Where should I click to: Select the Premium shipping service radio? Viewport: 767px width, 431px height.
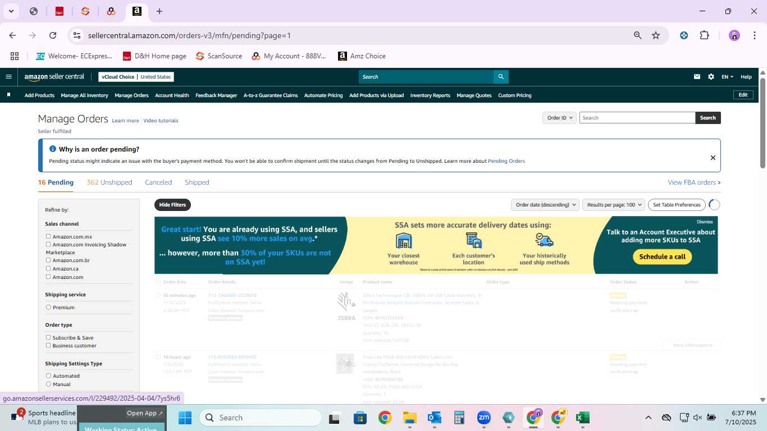[x=48, y=308]
